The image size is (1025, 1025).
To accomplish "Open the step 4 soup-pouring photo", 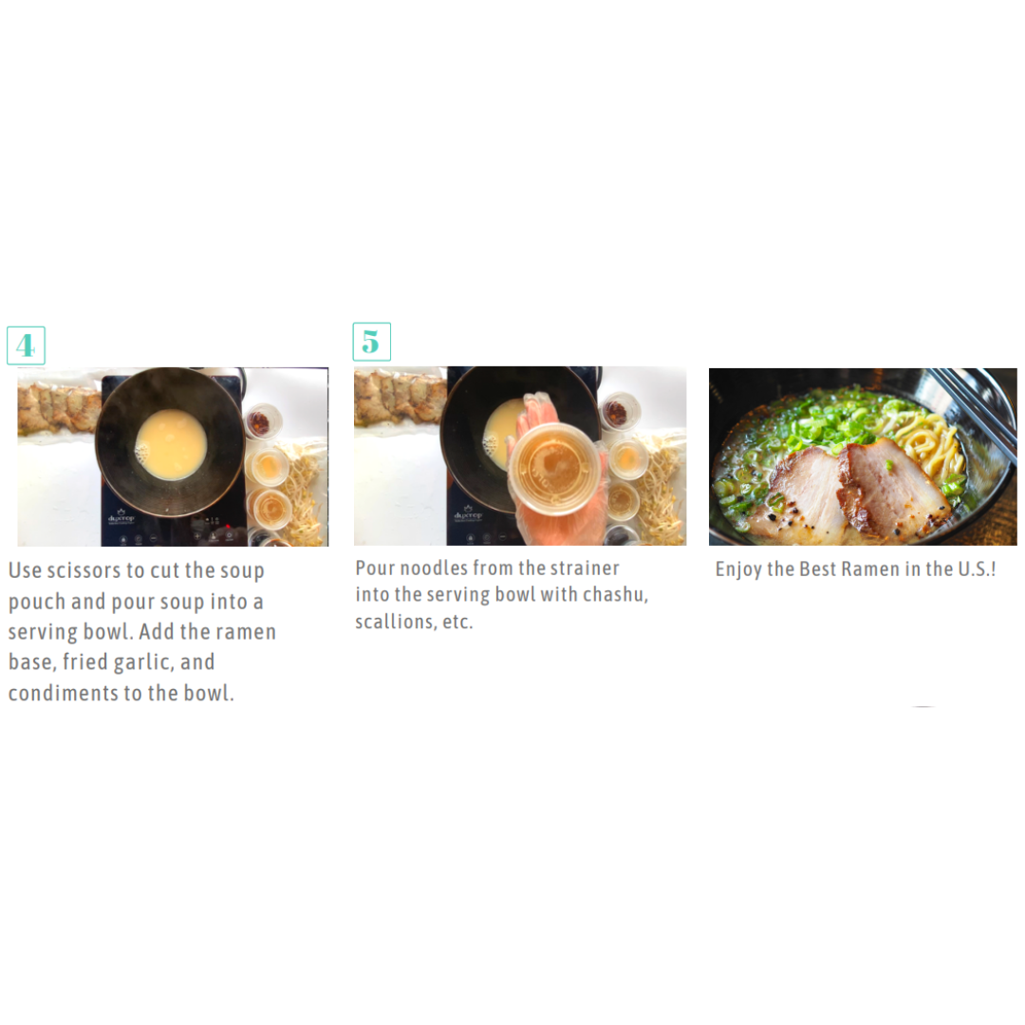I will (x=173, y=457).
